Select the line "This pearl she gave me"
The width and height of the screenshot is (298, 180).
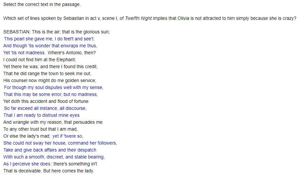pos(49,39)
